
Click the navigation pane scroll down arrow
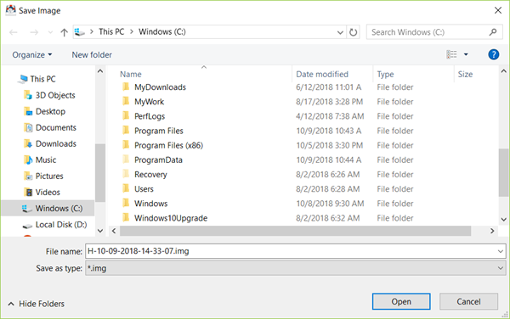pyautogui.click(x=100, y=231)
